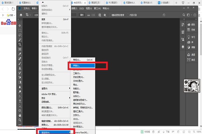Select the Clone Stamp tool
Viewport: 202px width, 134px height.
pyautogui.click(x=20, y=68)
